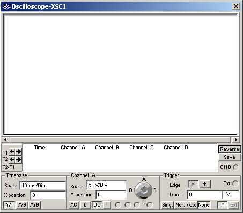Select trigger source Ext button

tap(233, 205)
